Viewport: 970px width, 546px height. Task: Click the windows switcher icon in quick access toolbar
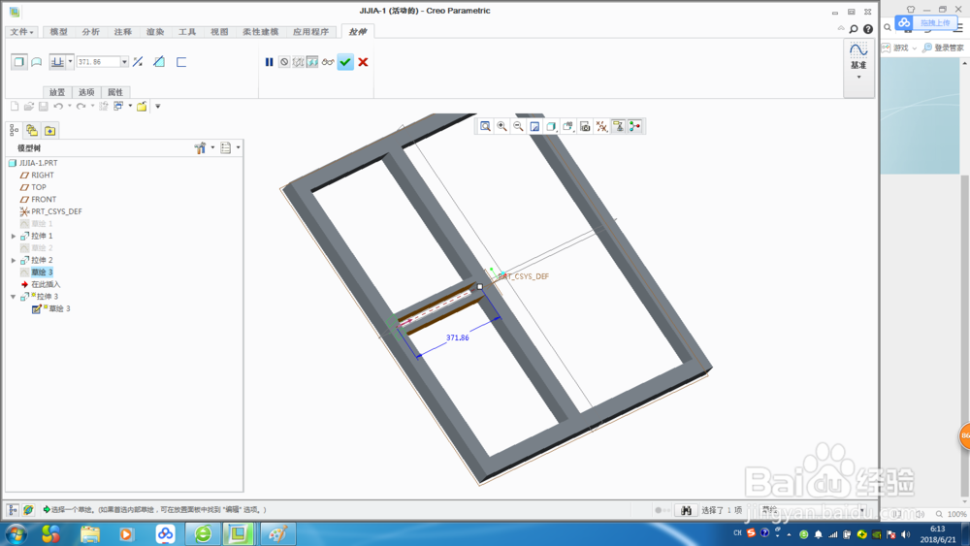(x=118, y=107)
